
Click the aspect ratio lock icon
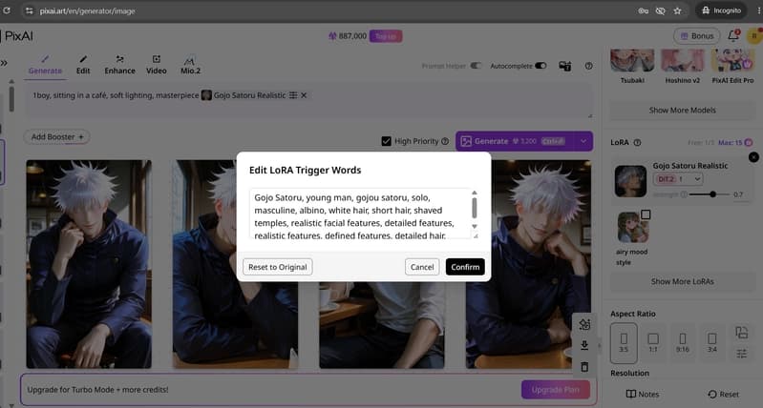pos(741,333)
